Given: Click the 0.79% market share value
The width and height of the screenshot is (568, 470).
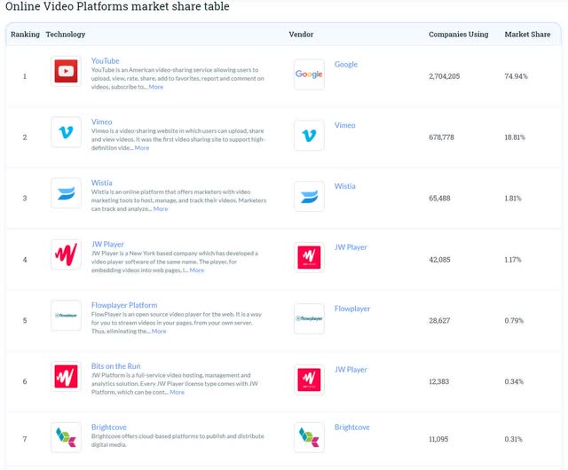Looking at the screenshot, I should [514, 320].
